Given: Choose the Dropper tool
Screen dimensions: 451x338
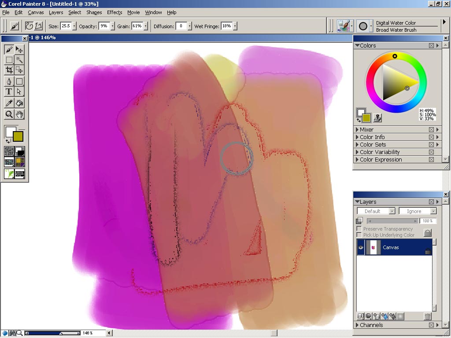Looking at the screenshot, I should coord(9,103).
